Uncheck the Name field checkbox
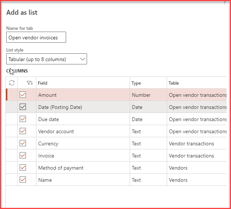Screen dimensions: 231x209 (x=23, y=180)
